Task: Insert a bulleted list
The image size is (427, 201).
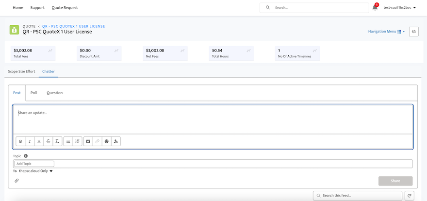Action: tap(68, 141)
